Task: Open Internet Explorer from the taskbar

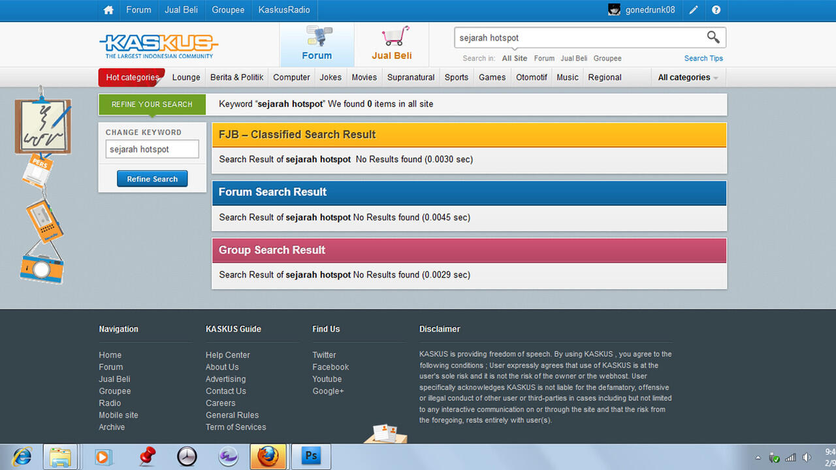Action: point(21,456)
